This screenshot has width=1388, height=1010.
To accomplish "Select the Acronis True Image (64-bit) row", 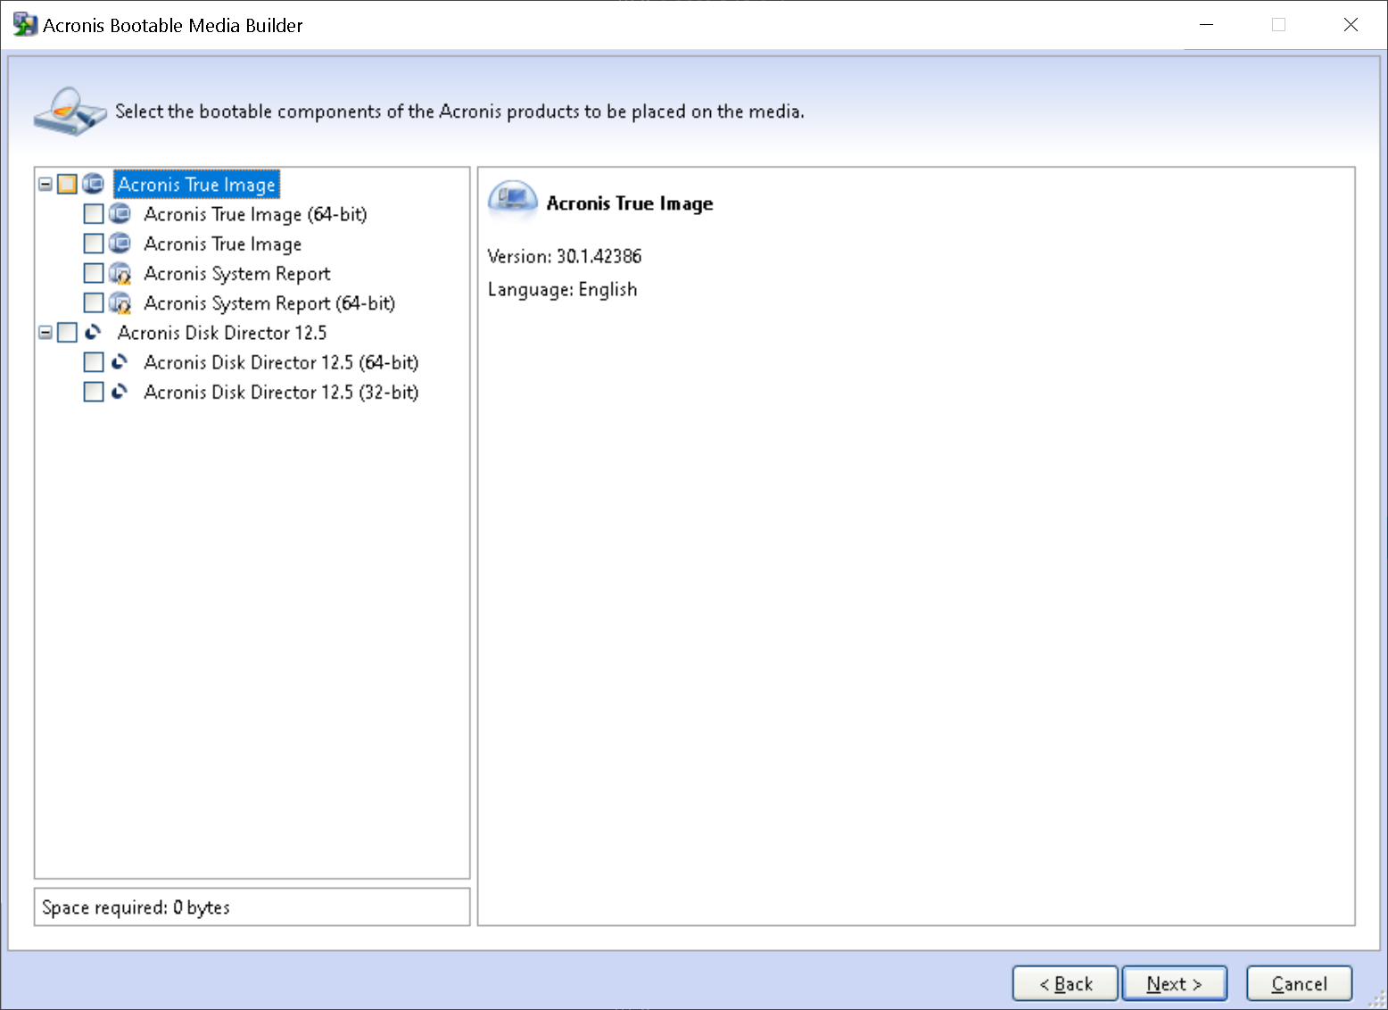I will pos(255,214).
